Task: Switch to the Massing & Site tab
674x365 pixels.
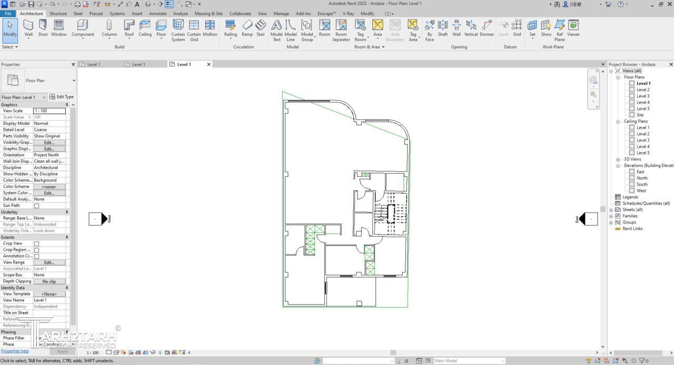Action: pyautogui.click(x=209, y=14)
